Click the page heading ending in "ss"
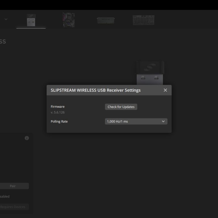Screen dimensions: 218x218 tap(3, 41)
